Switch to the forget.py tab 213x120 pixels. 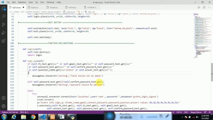click(x=54, y=7)
